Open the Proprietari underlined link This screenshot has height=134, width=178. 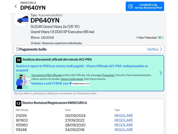click(x=108, y=75)
